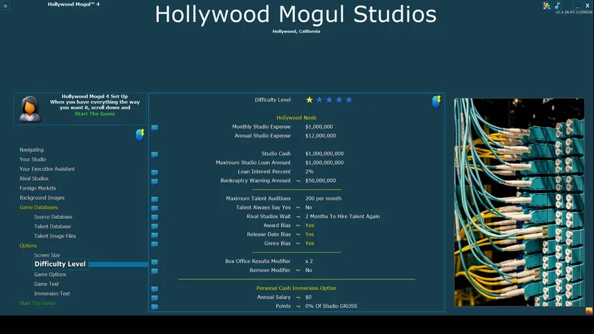The image size is (594, 334).
Task: Open Your Executive Assistant menu item
Action: (47, 169)
